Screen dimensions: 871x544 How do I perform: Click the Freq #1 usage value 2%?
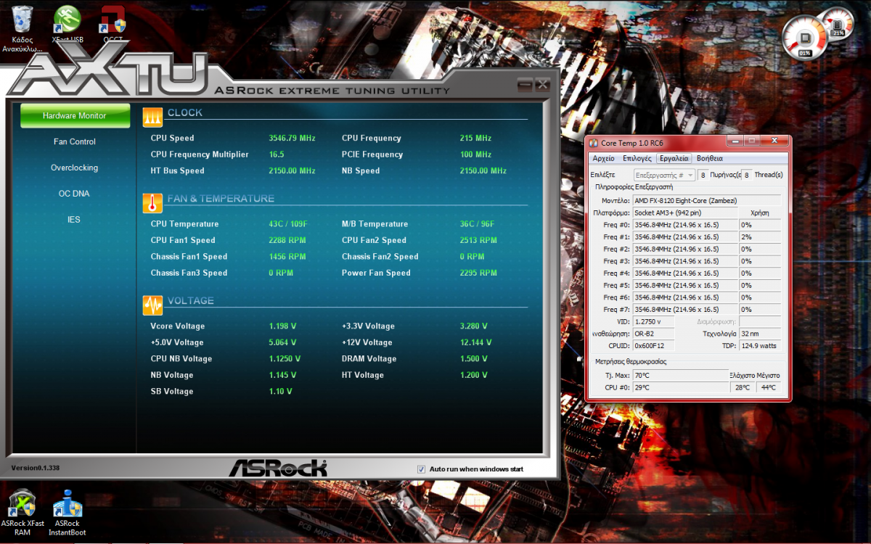760,237
